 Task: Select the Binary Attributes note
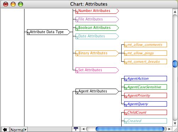[x=97, y=53]
